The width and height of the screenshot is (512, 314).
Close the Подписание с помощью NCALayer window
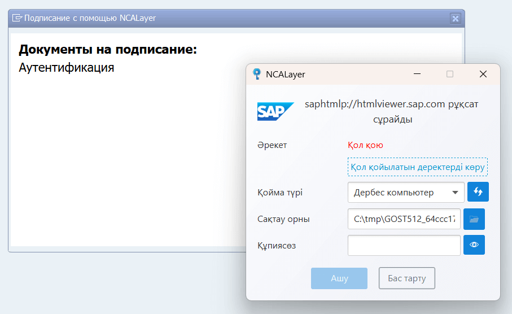click(x=455, y=18)
